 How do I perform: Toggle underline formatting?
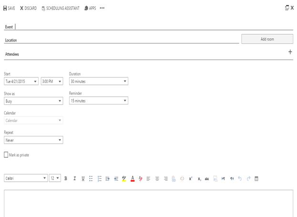[83, 178]
